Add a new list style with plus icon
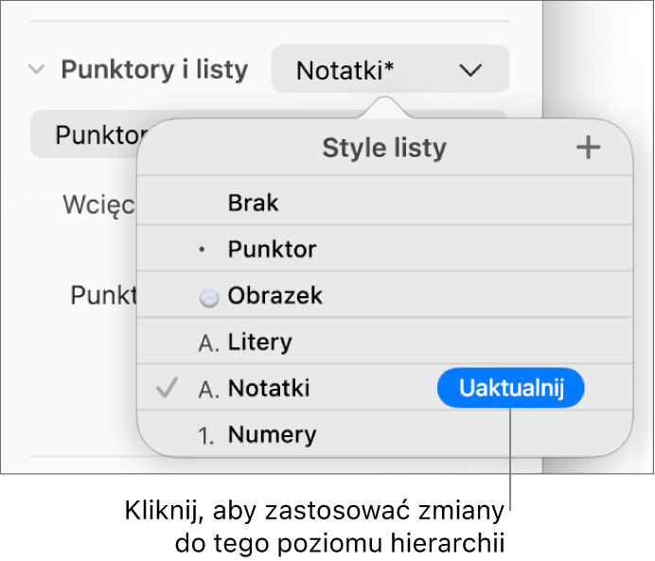 [x=588, y=148]
